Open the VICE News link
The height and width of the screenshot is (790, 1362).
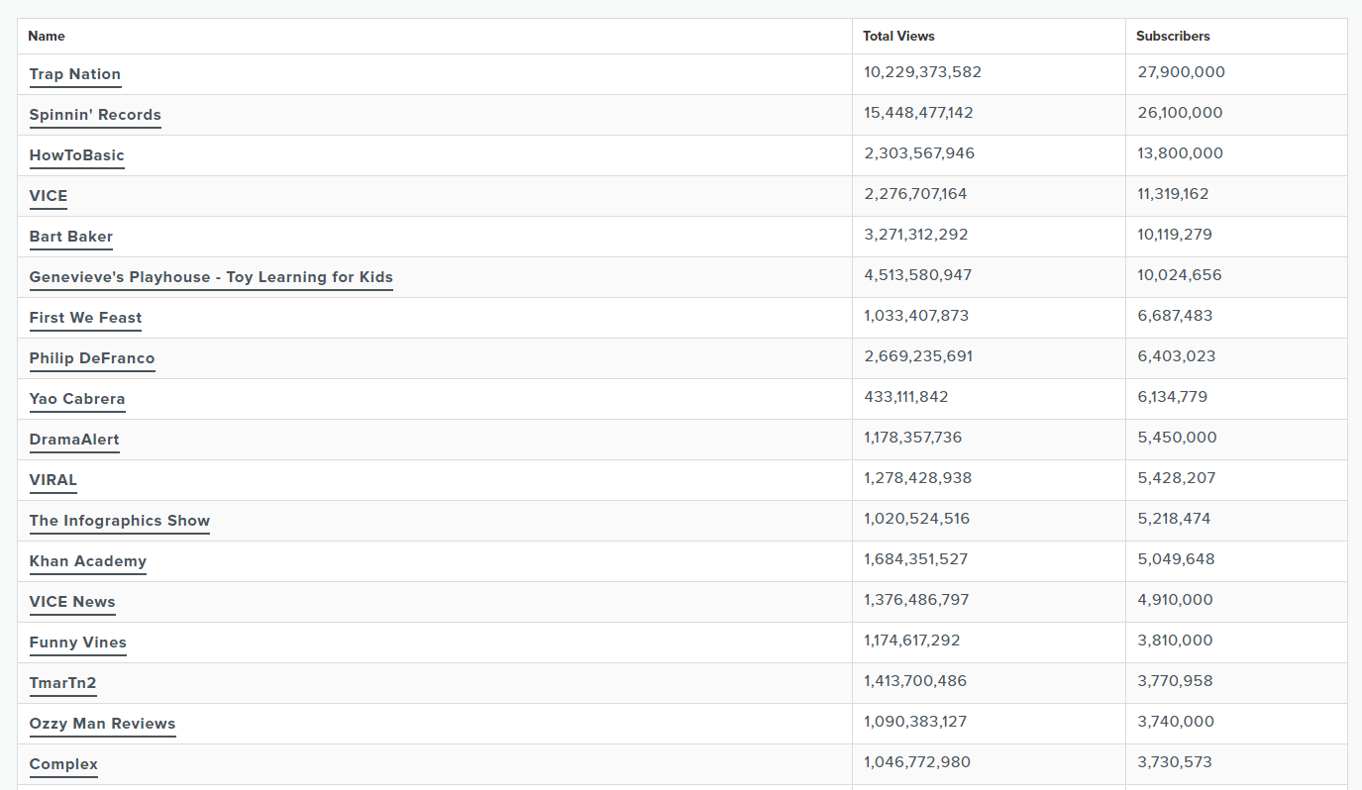[x=72, y=602]
